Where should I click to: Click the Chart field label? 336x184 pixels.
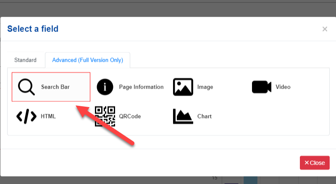[205, 116]
